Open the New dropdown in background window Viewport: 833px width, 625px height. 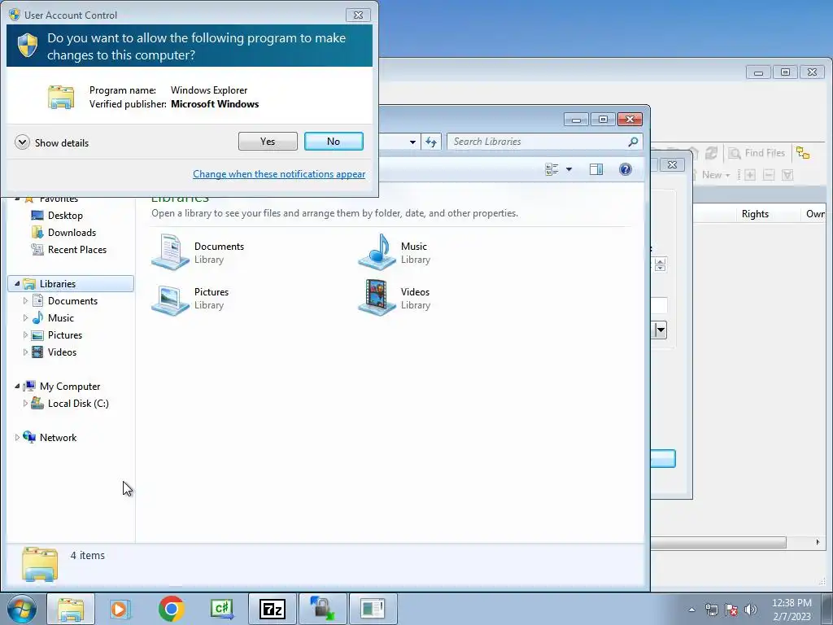coord(715,175)
